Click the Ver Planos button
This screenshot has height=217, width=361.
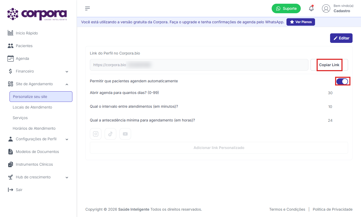pyautogui.click(x=301, y=22)
